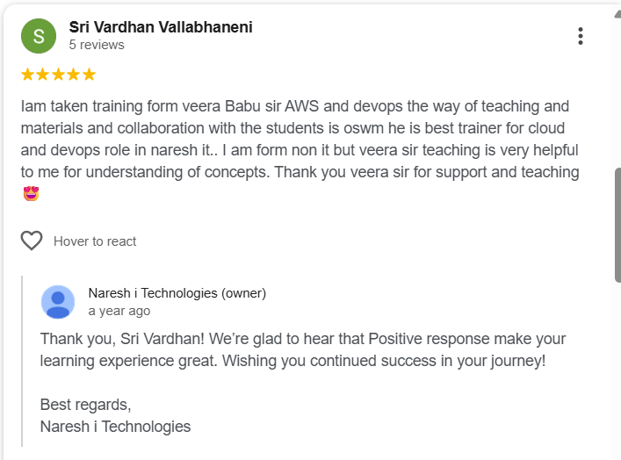Toggle the heart react icon
Screen dimensions: 621x460
coord(32,241)
